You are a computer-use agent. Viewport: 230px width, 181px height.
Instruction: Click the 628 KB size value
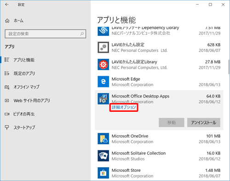[214, 45]
